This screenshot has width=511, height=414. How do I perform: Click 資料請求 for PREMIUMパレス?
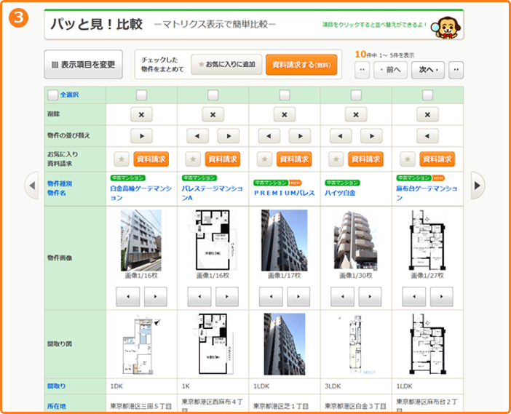click(x=294, y=159)
